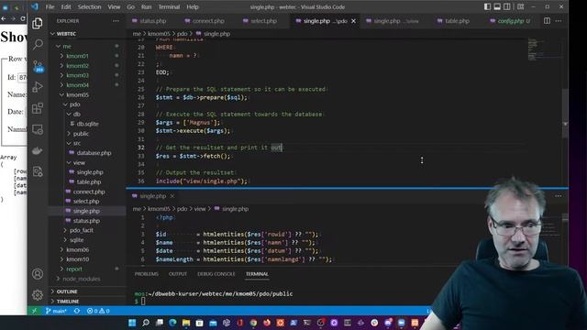
Task: Open the Selection menu
Action: coord(89,6)
